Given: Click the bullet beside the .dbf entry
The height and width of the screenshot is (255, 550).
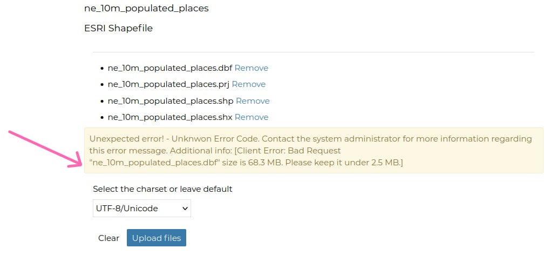Looking at the screenshot, I should coord(102,69).
